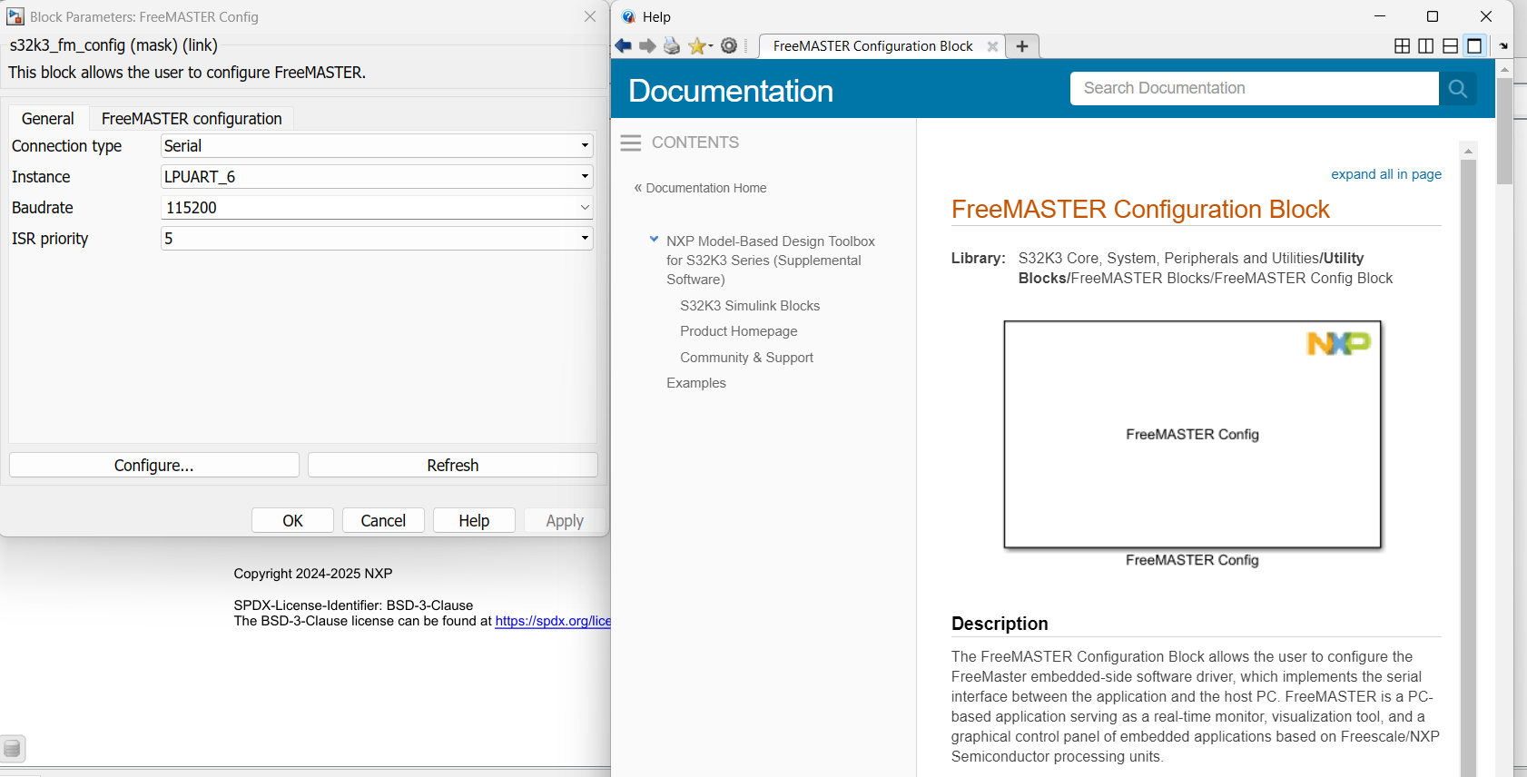Click Cancel in Block Parameters dialog

click(383, 520)
